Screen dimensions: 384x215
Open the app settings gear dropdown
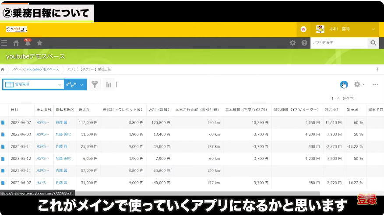(359, 84)
